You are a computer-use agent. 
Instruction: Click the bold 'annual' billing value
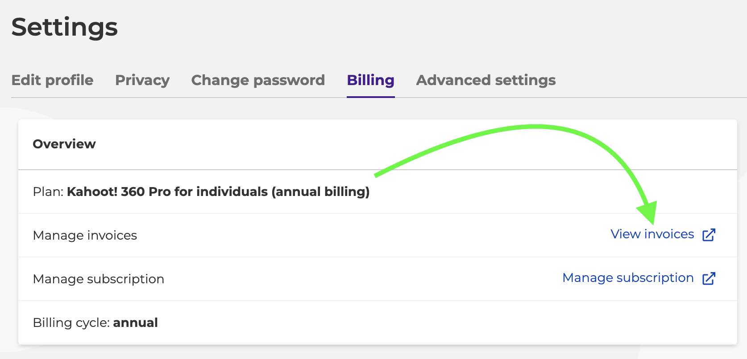135,322
